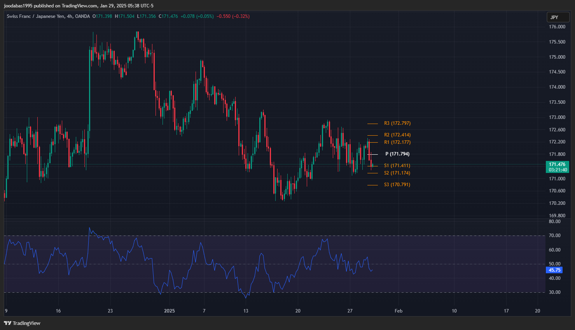Click the S3 (170.791) pivot label
The width and height of the screenshot is (575, 330).
tap(397, 185)
